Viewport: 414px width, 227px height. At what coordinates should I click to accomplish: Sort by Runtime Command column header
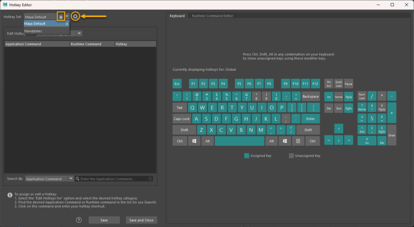92,44
